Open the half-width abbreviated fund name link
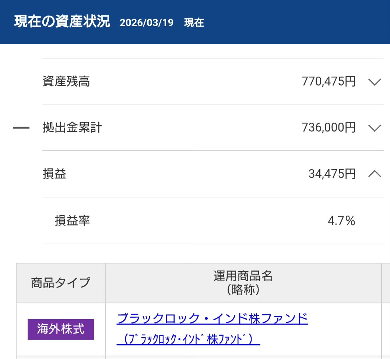 pos(188,339)
